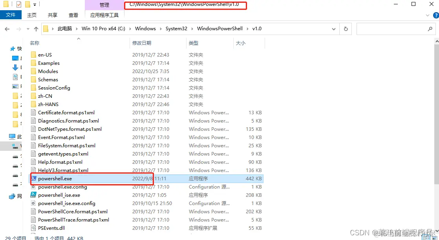Click the 442 KB size cell
The height and width of the screenshot is (240, 439).
(x=254, y=178)
